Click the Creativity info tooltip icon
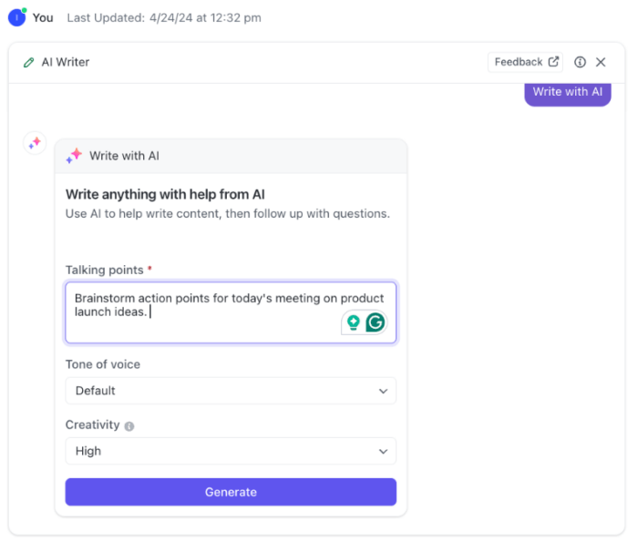The height and width of the screenshot is (552, 638). [129, 426]
